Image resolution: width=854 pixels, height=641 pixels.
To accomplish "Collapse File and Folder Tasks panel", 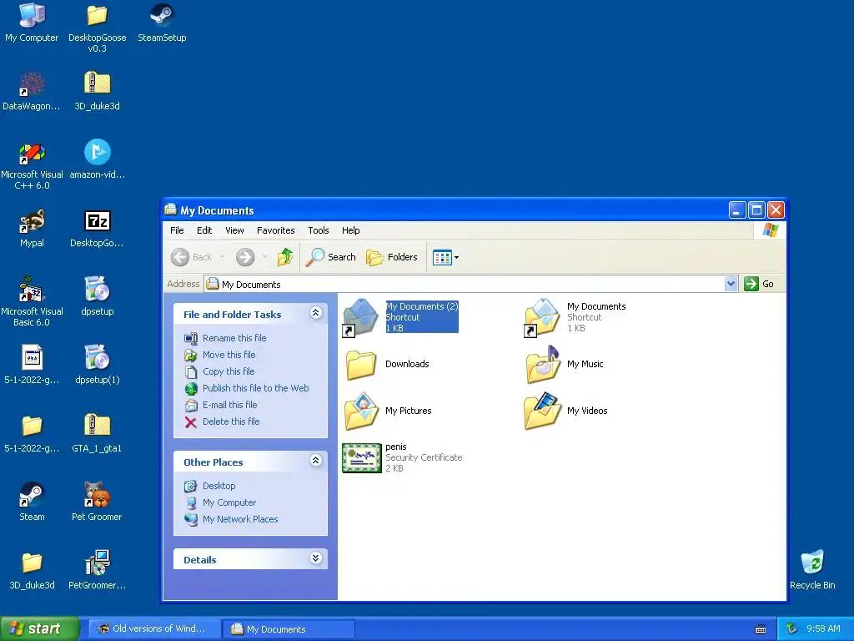I will 315,313.
